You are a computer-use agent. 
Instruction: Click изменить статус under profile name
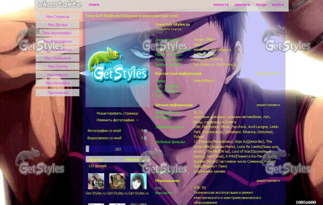point(168,29)
